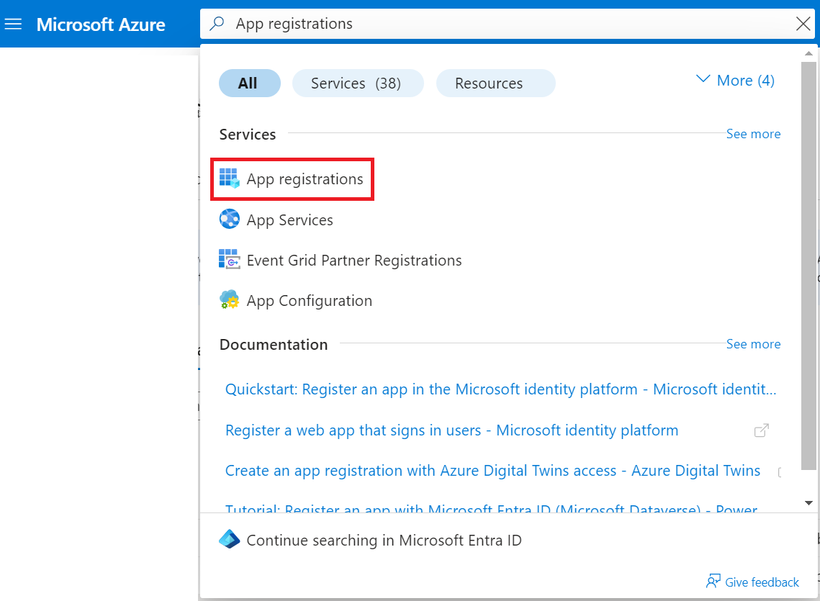The image size is (820, 601).
Task: Select the All filter tab
Action: [x=249, y=83]
